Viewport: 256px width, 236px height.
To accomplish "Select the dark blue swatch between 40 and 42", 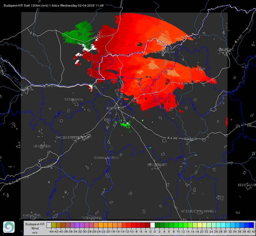I will click(252, 225).
